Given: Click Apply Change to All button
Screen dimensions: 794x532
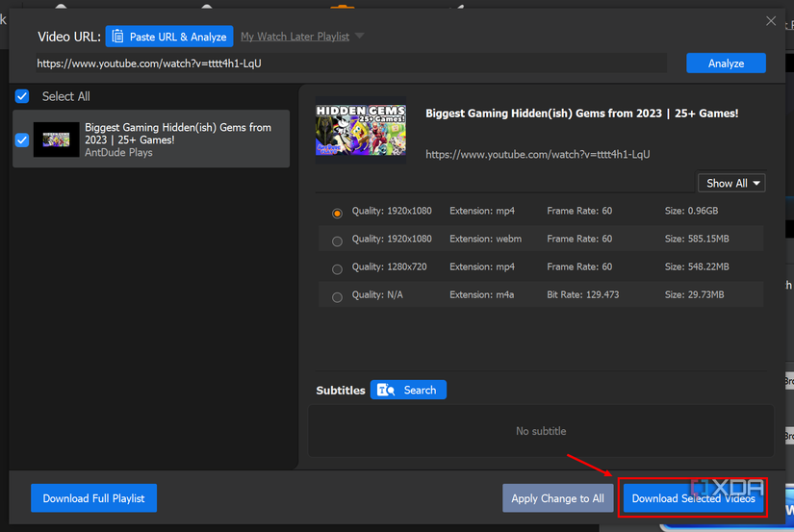Looking at the screenshot, I should coord(557,498).
